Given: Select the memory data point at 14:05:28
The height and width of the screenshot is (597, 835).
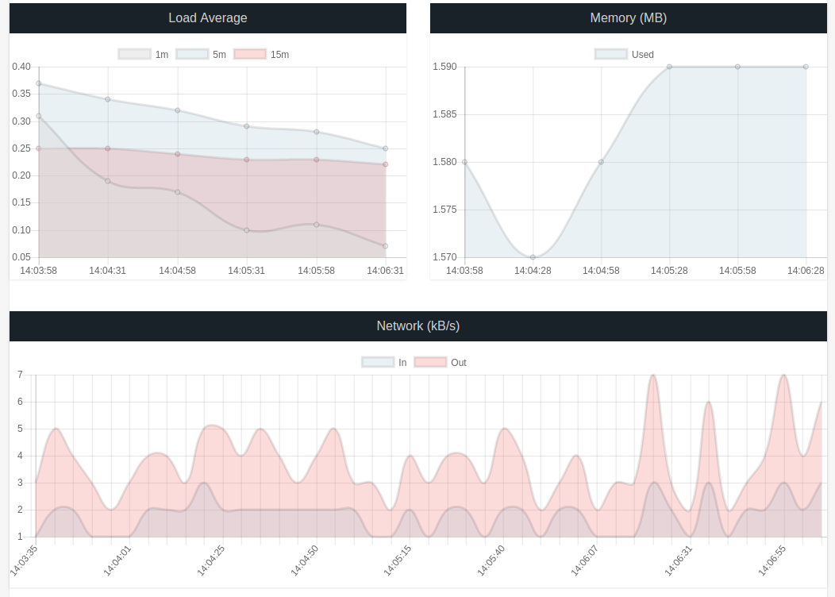Looking at the screenshot, I should point(669,67).
